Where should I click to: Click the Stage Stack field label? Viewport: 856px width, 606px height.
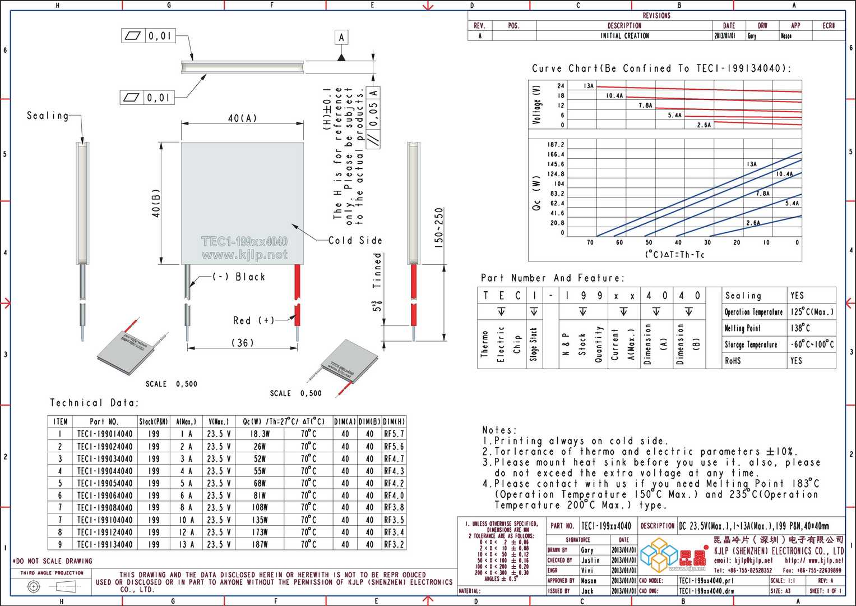pyautogui.click(x=534, y=344)
